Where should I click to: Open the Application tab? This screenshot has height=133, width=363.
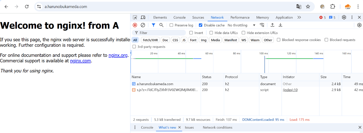click(284, 17)
